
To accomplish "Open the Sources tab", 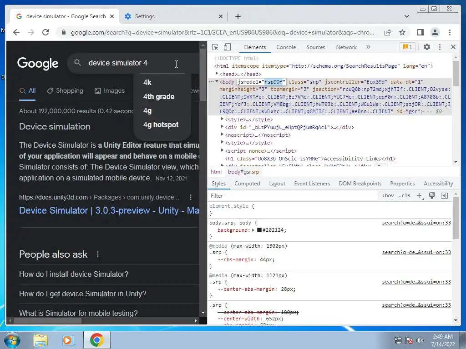I will click(316, 47).
